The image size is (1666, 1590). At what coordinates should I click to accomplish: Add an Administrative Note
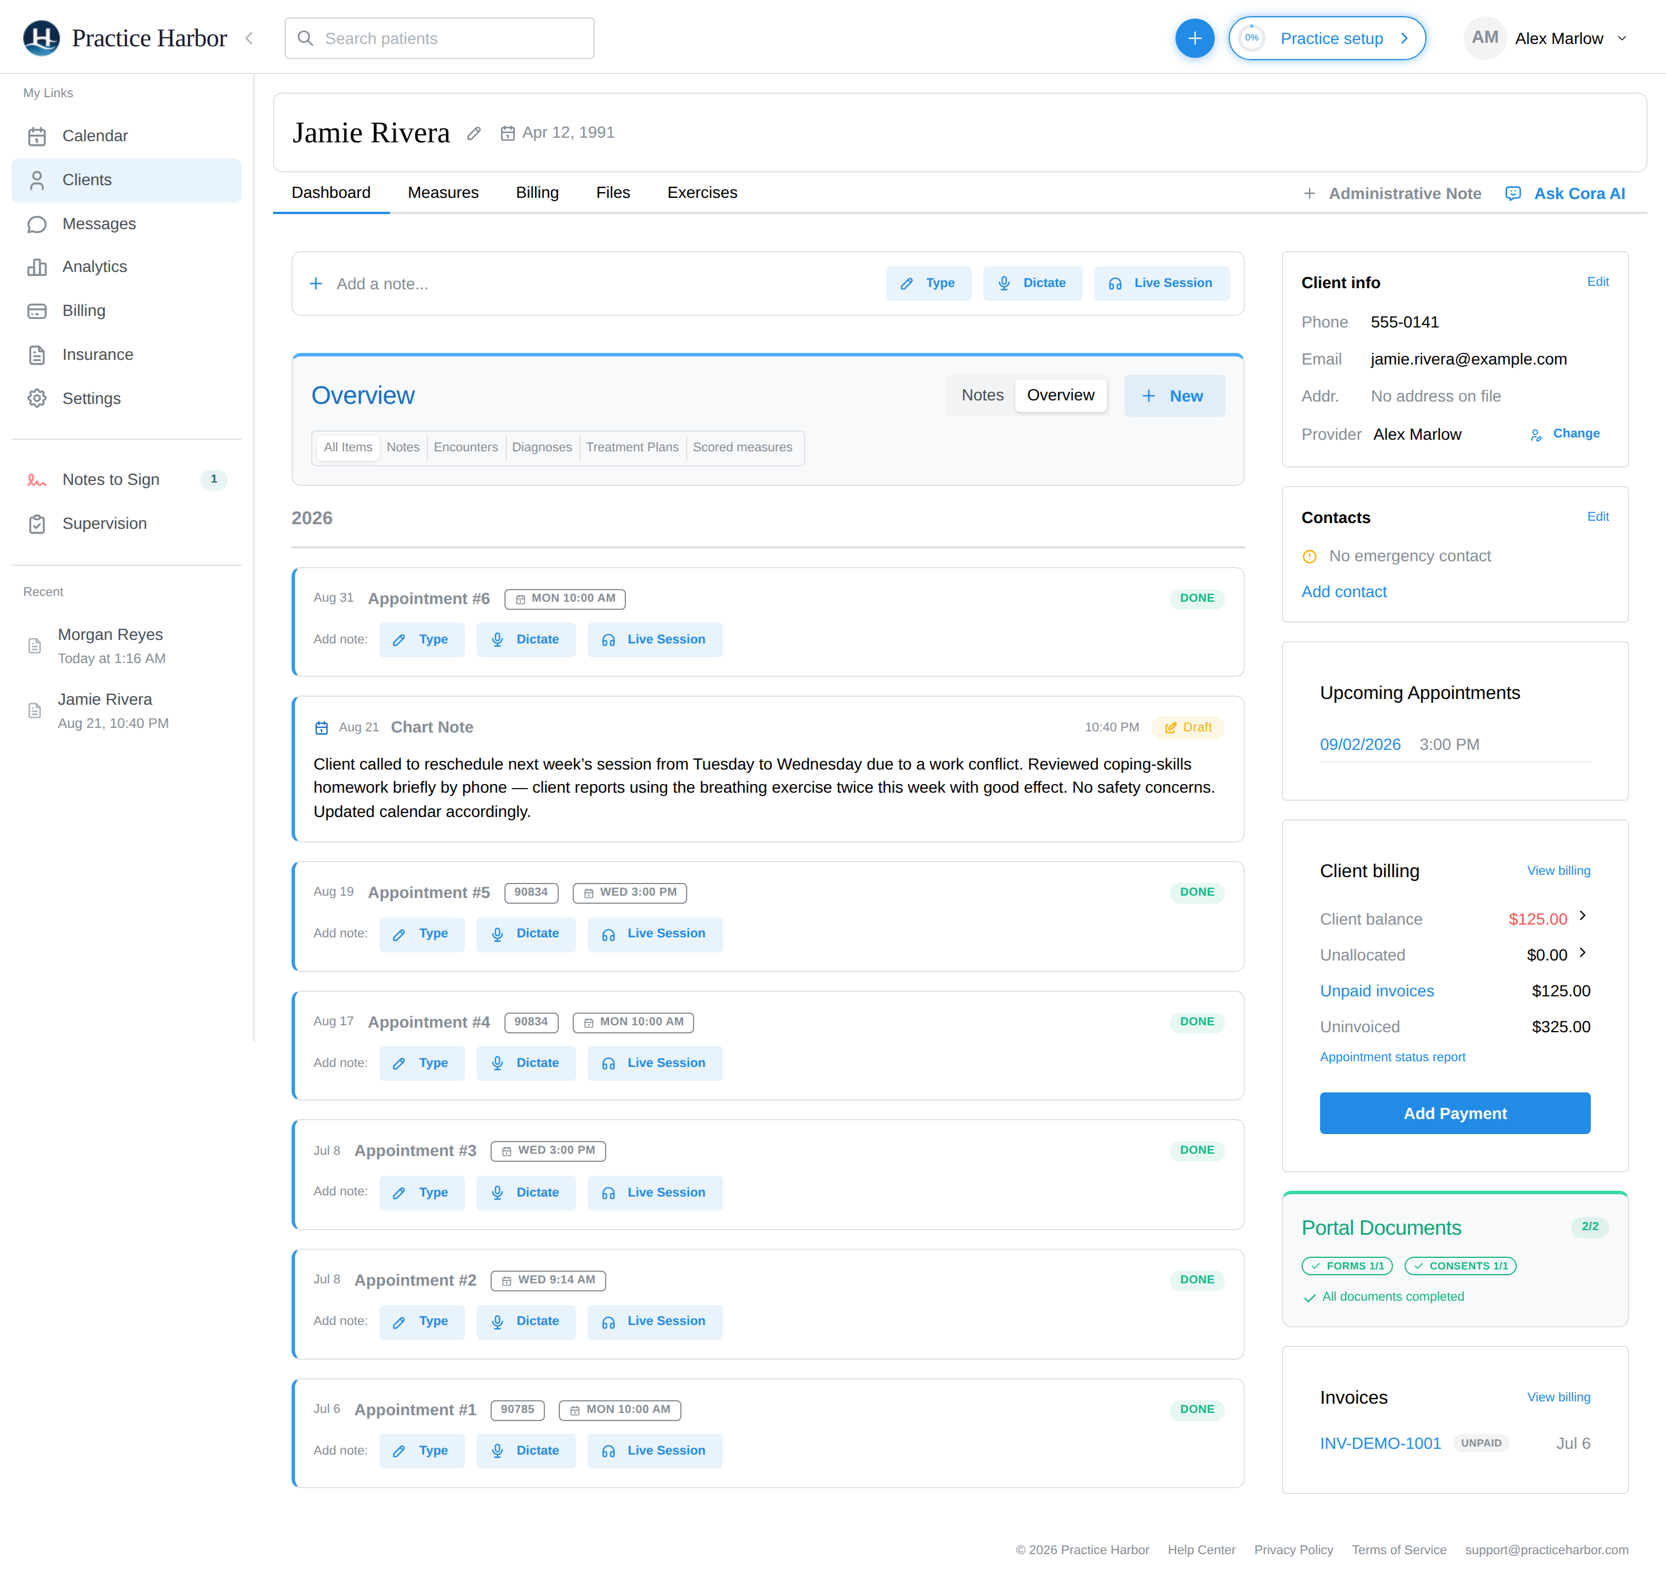(1391, 193)
